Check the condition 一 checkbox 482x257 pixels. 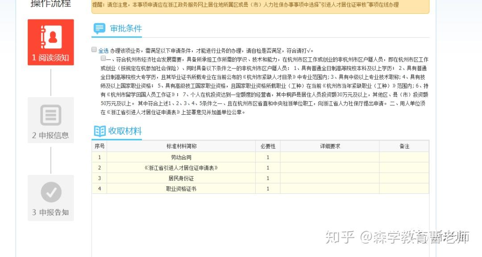pos(103,59)
